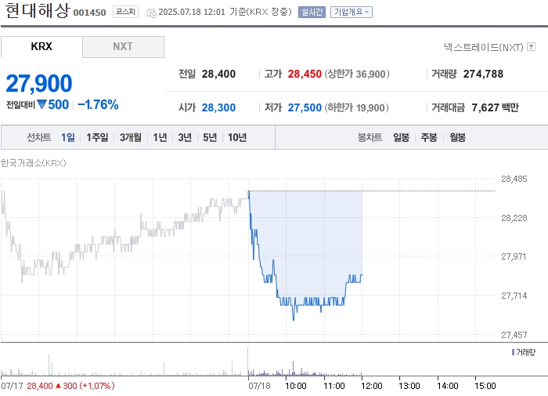The image size is (548, 396).
Task: Click the -1.76% change rate
Action: (98, 104)
